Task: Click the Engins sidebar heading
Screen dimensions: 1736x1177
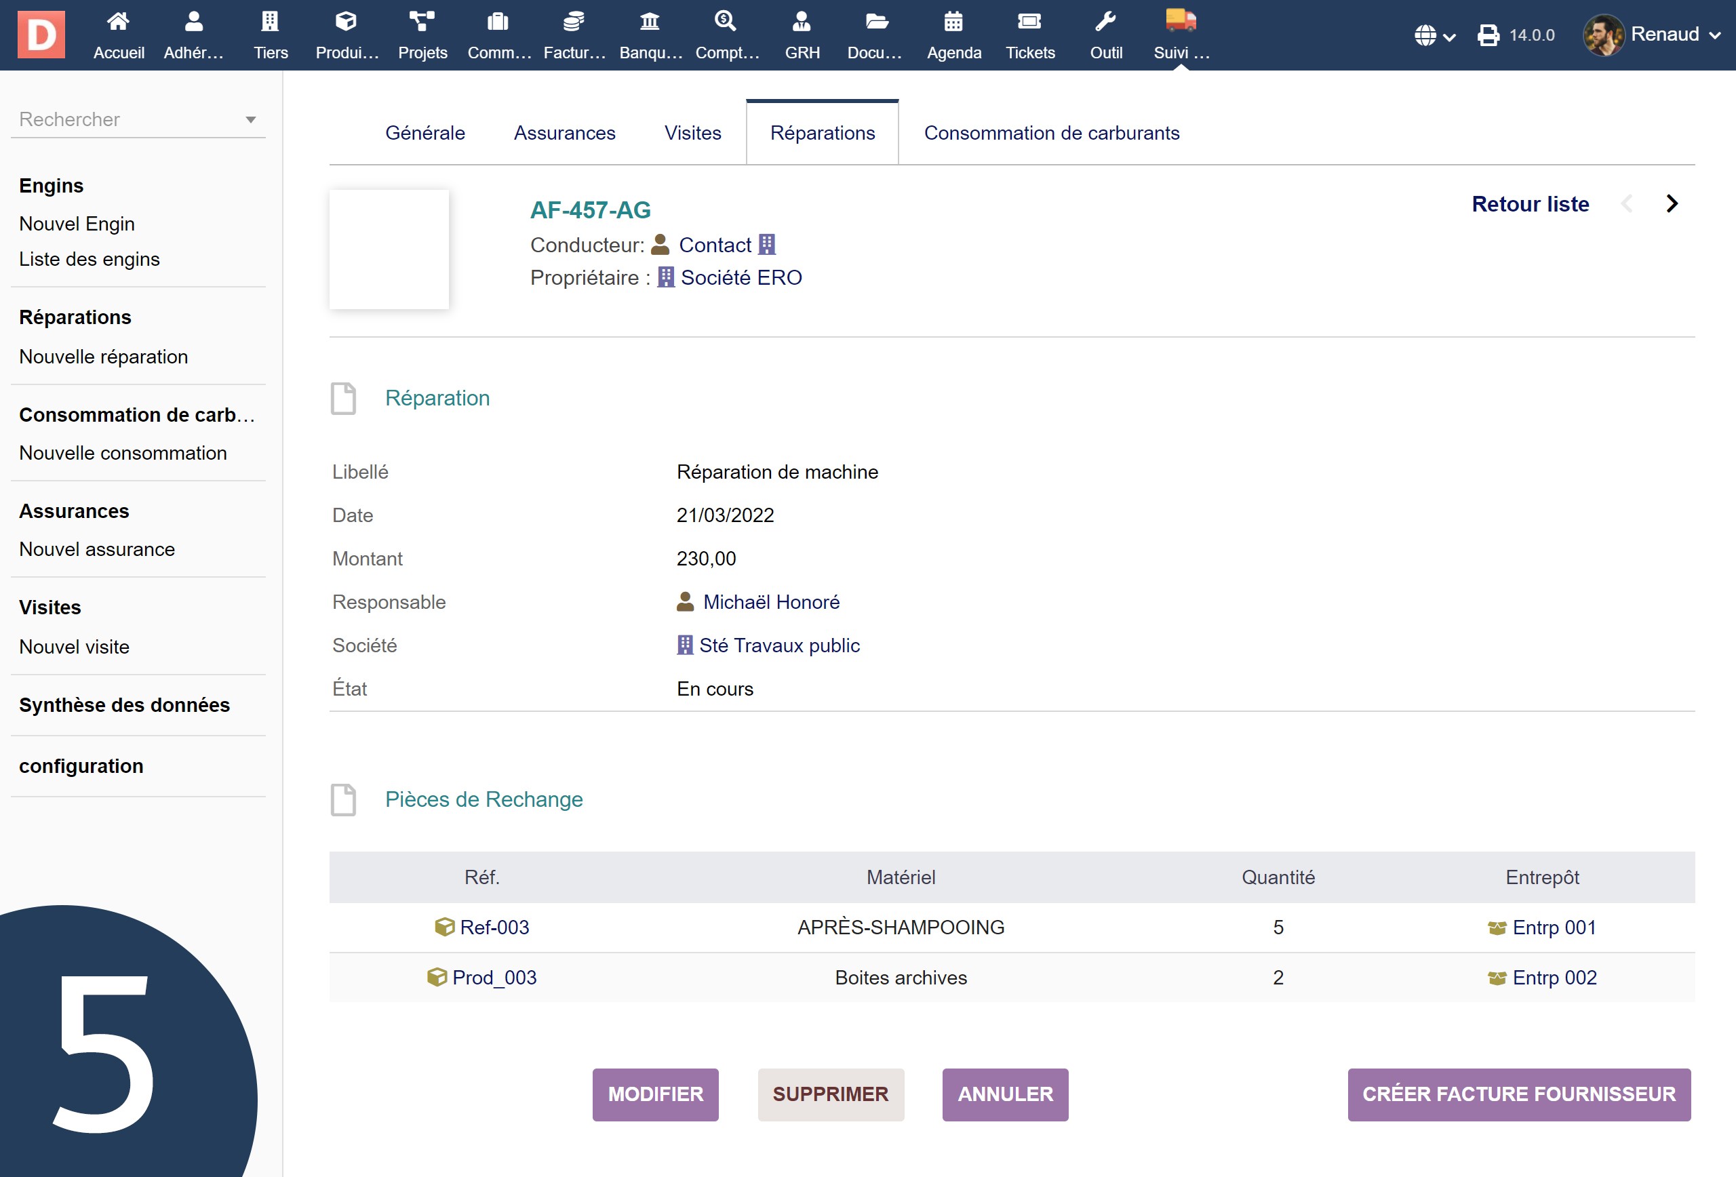Action: point(51,185)
